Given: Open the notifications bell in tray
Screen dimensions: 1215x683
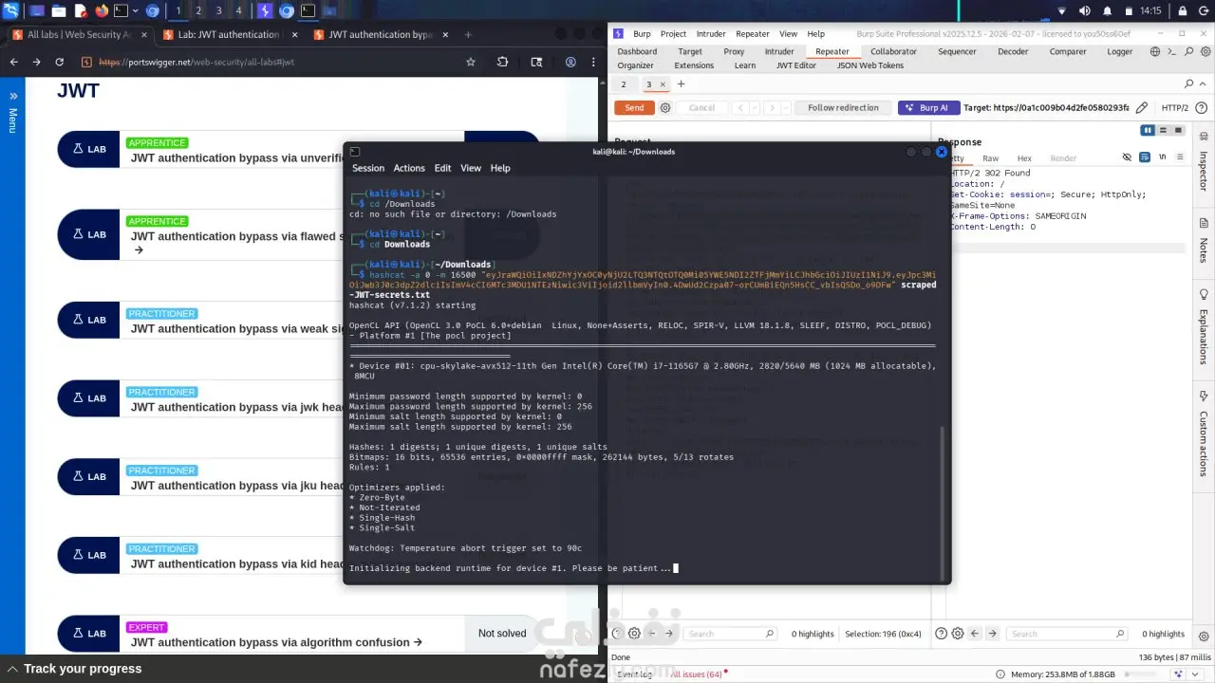Looking at the screenshot, I should click(x=1107, y=11).
